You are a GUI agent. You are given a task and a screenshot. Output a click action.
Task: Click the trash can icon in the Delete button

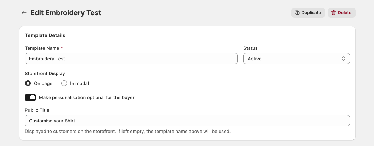pyautogui.click(x=334, y=13)
